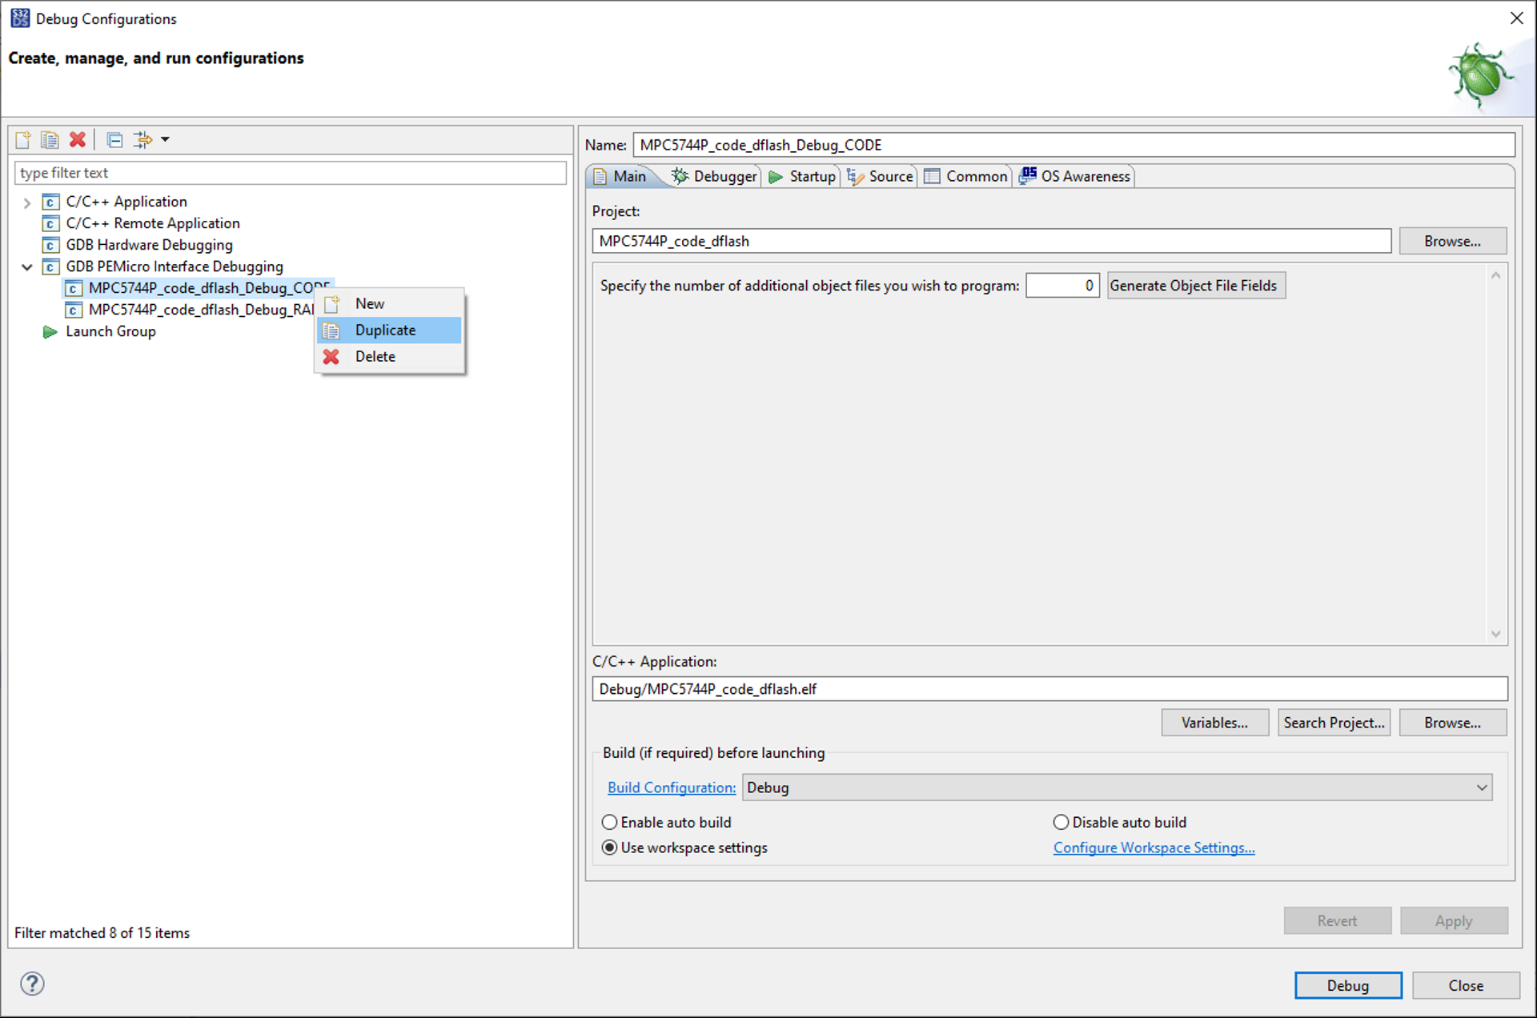Choose Duplicate from the context menu
The height and width of the screenshot is (1018, 1537).
pos(385,330)
